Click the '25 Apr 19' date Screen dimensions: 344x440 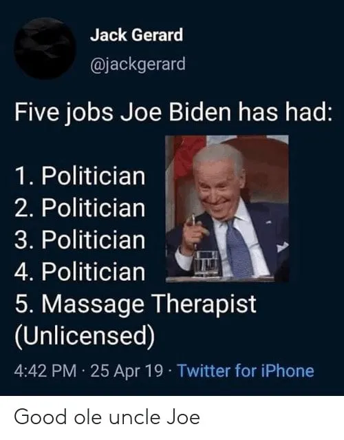[x=127, y=370]
